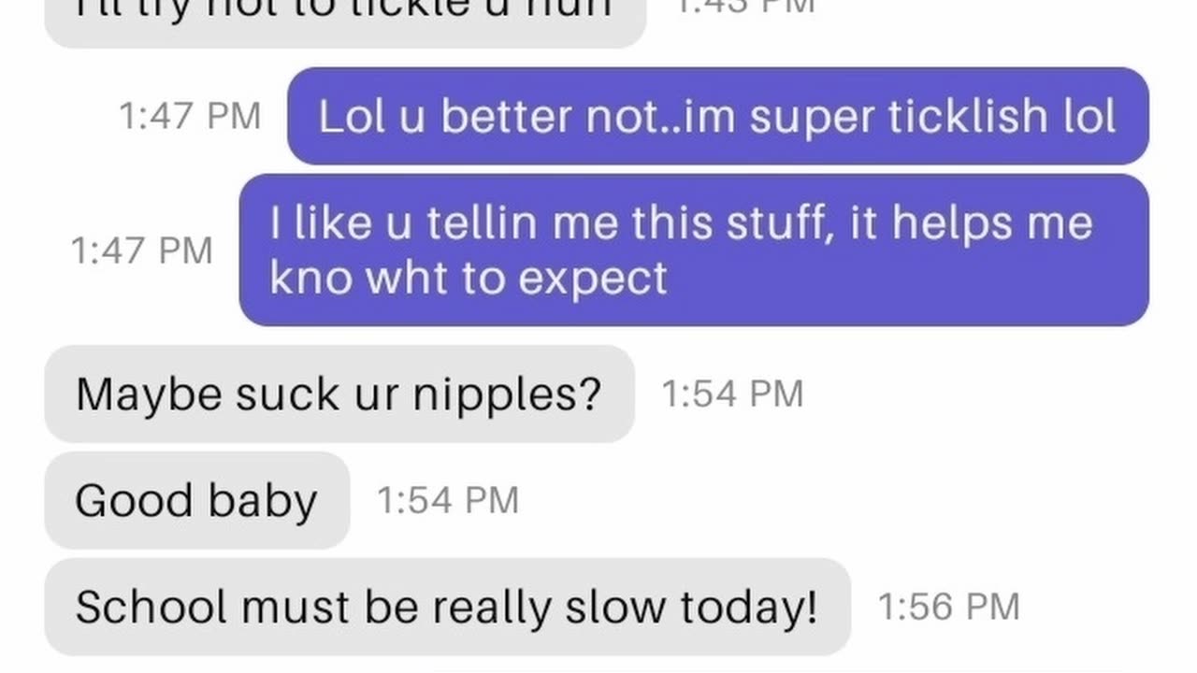
Task: Click the 1:56 PM timestamp
Action: 948,607
